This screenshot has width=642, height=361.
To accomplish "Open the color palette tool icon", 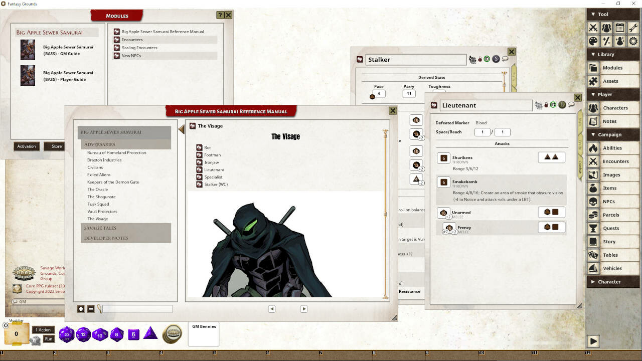I will [593, 41].
